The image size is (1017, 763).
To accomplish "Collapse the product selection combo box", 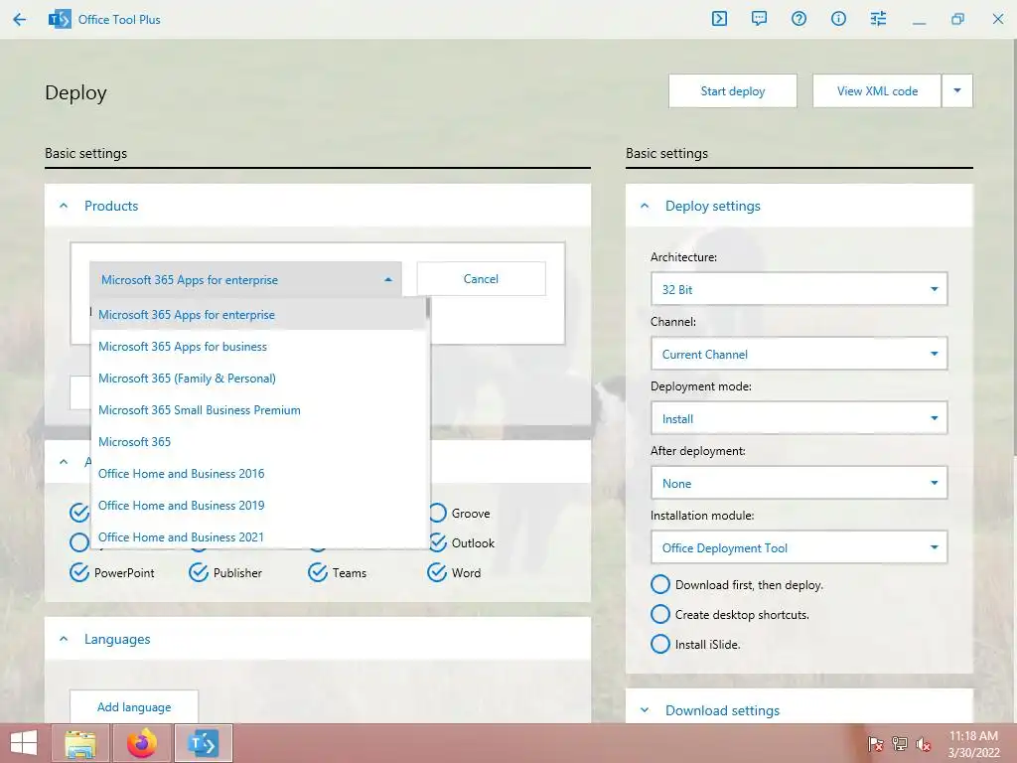I will pos(246,279).
